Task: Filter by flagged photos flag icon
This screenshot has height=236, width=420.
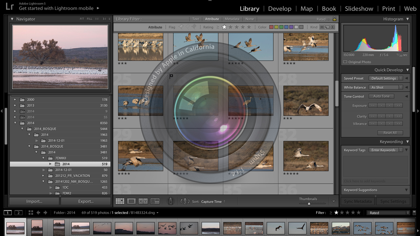Action: 181,27
